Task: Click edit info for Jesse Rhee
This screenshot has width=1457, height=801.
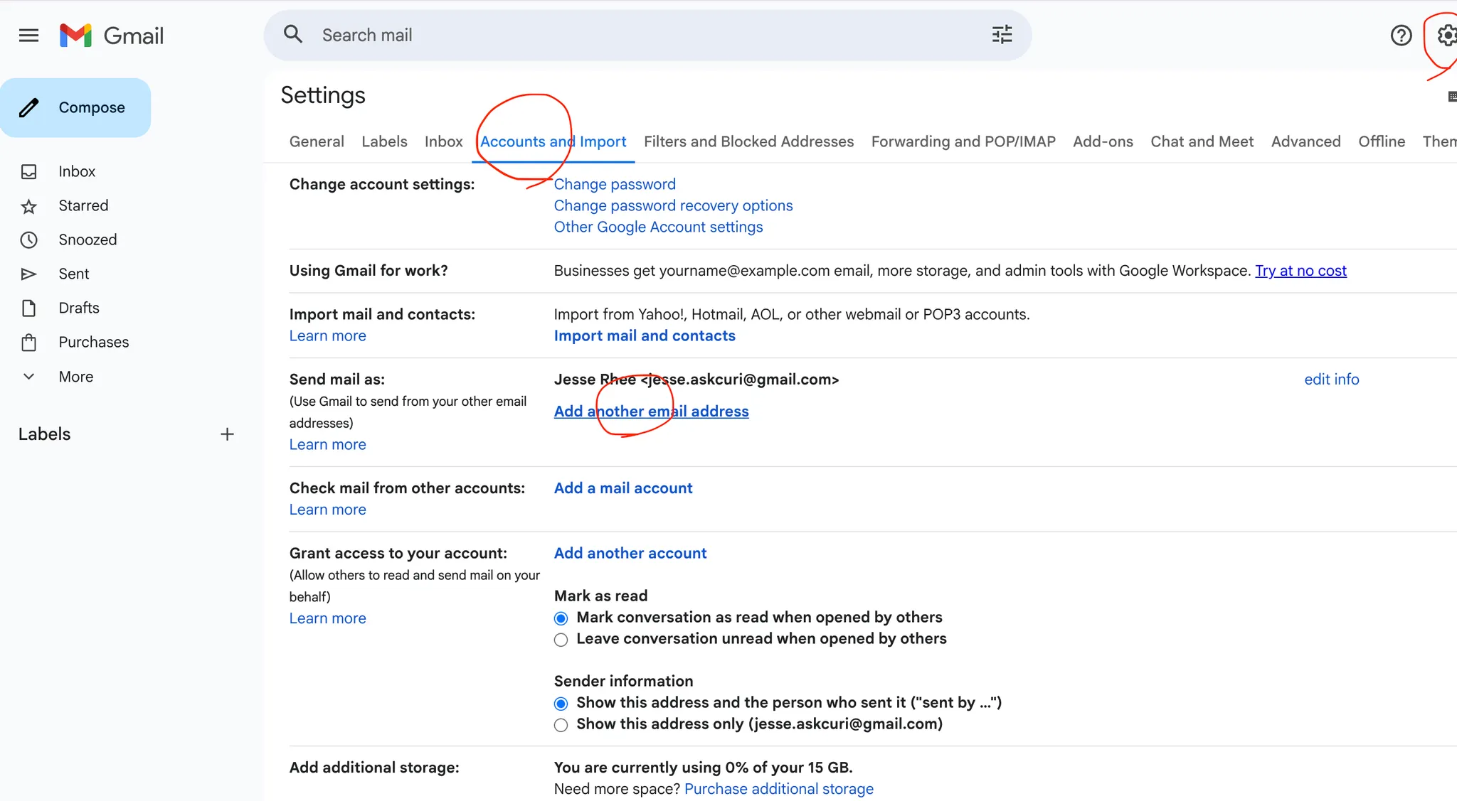Action: point(1331,380)
